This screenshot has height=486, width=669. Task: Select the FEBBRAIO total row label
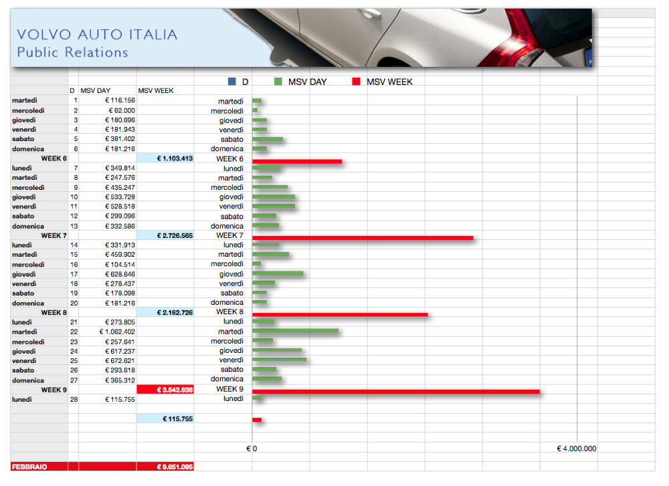tap(30, 467)
